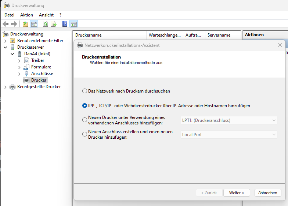Screen dimensions: 288x206
Task: Click the Forward arrow toolbar icon
Action: pos(14,24)
